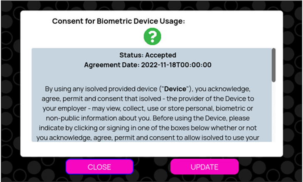Click the line starting 'By using any isolved'
This screenshot has width=303, height=182.
(148, 89)
